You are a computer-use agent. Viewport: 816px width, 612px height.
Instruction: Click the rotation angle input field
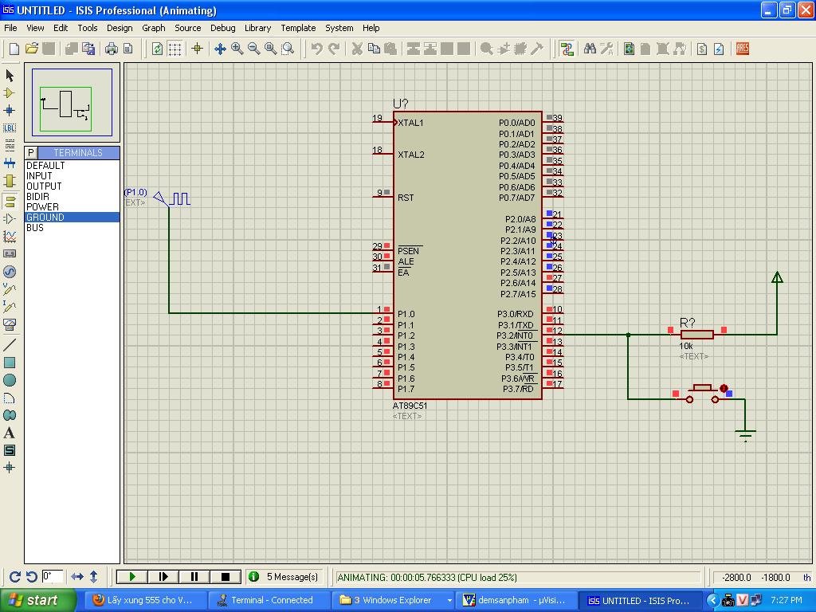(x=52, y=577)
